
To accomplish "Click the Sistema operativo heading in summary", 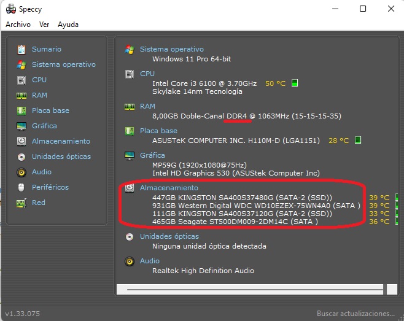I will point(172,49).
